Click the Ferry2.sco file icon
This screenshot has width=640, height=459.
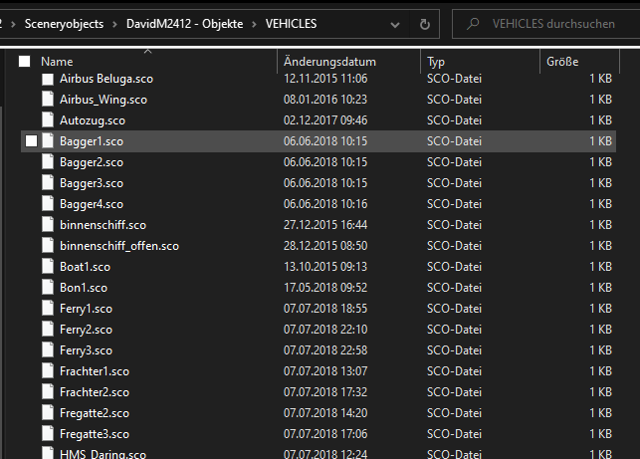point(48,330)
